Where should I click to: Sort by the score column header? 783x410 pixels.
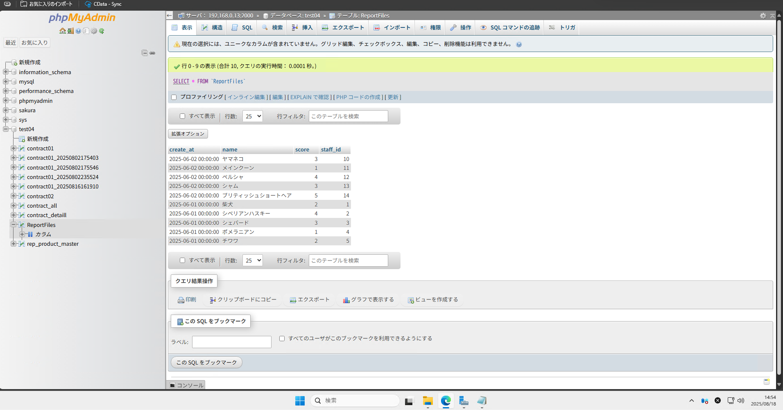click(x=302, y=150)
